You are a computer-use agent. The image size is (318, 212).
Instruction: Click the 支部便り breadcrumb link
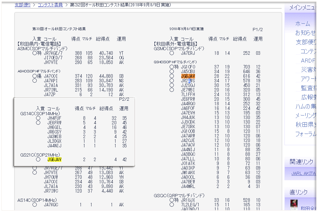(x=23, y=5)
